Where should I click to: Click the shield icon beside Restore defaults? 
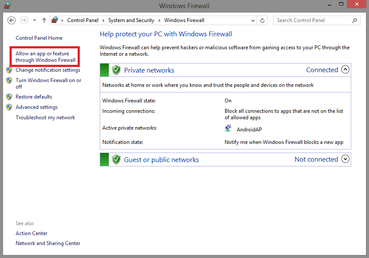[x=9, y=96]
